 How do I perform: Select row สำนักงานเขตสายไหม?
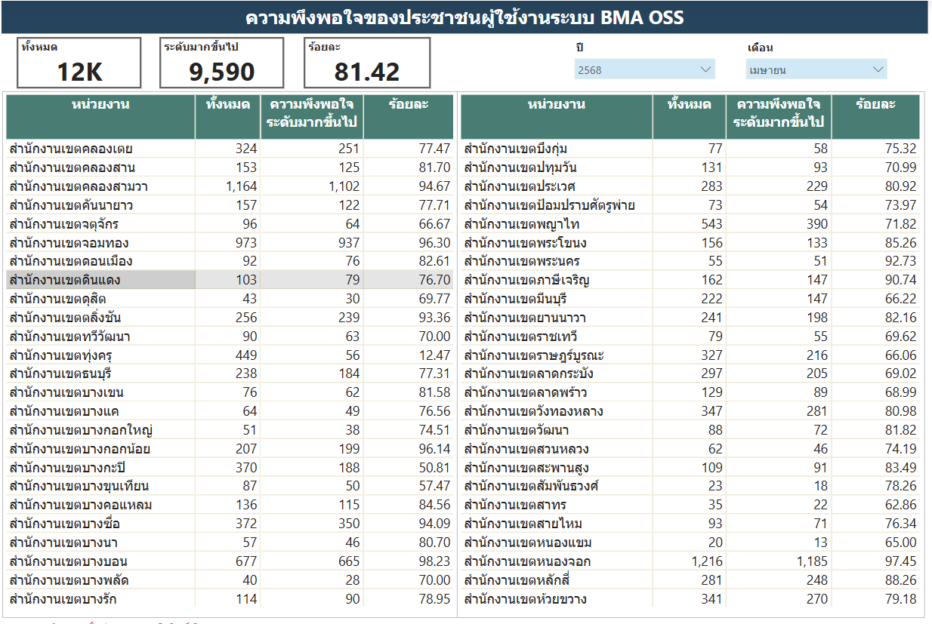pyautogui.click(x=690, y=524)
